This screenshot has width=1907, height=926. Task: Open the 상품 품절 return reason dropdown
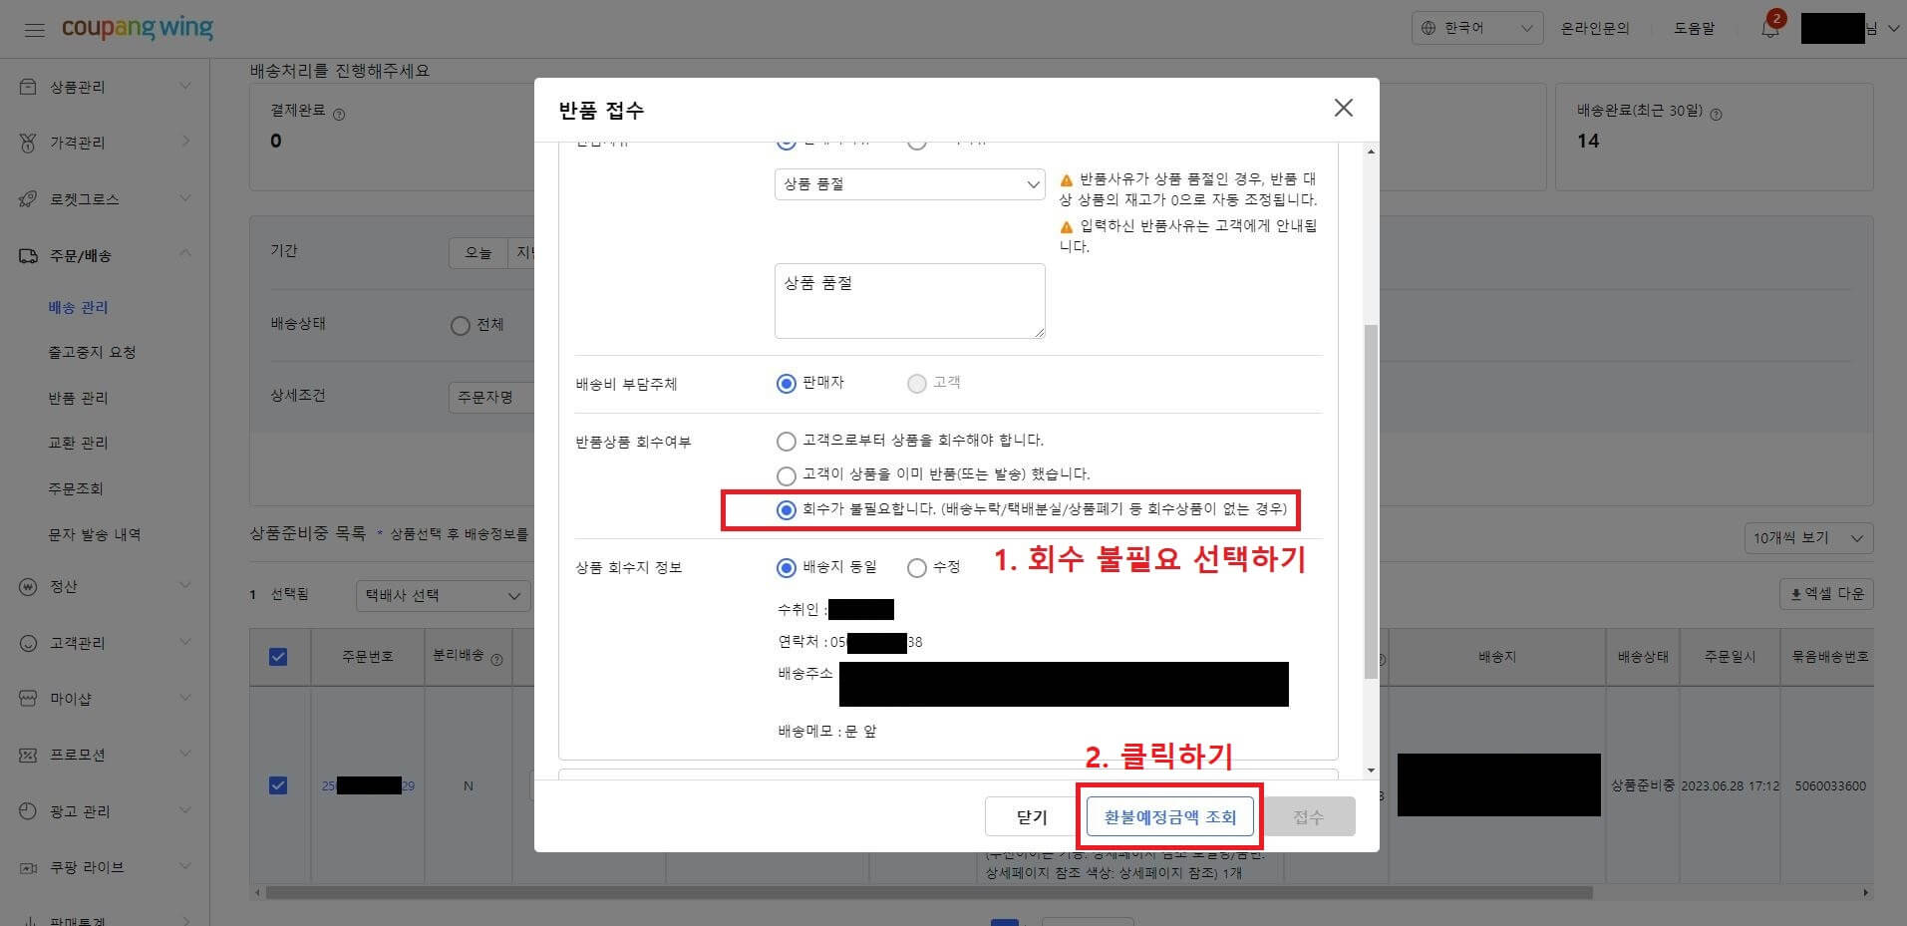pyautogui.click(x=909, y=184)
